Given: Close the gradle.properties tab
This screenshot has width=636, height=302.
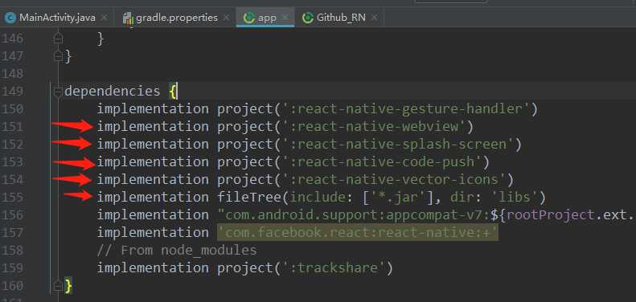Looking at the screenshot, I should [x=226, y=18].
